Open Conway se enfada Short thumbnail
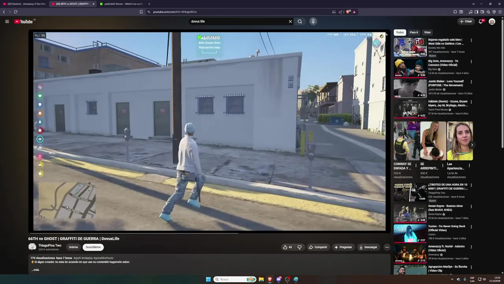Viewport: 504px width, 284px height. [406, 141]
